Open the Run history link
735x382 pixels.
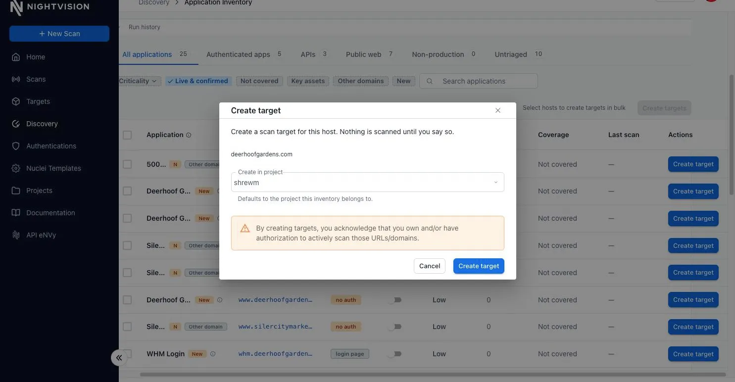point(145,27)
